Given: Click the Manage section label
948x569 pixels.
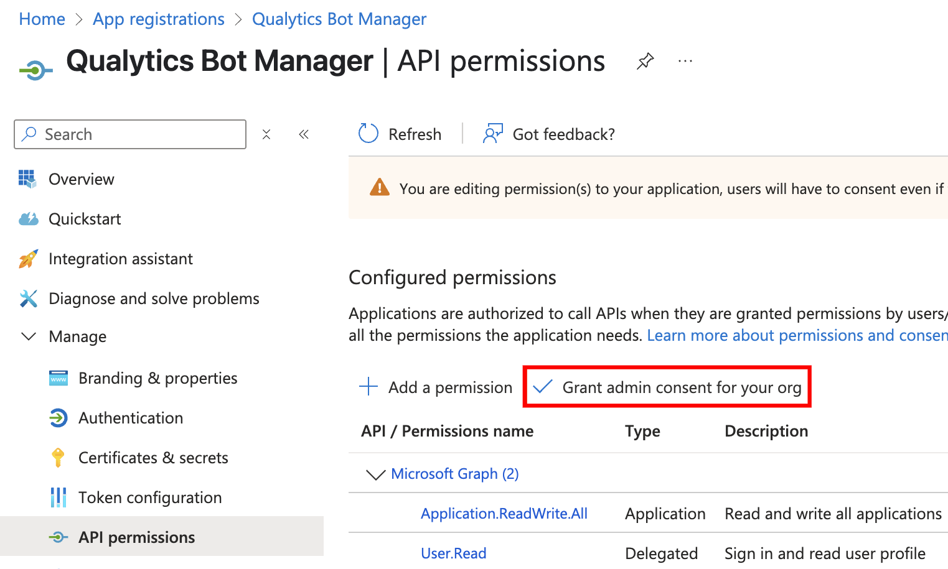Looking at the screenshot, I should [x=77, y=336].
